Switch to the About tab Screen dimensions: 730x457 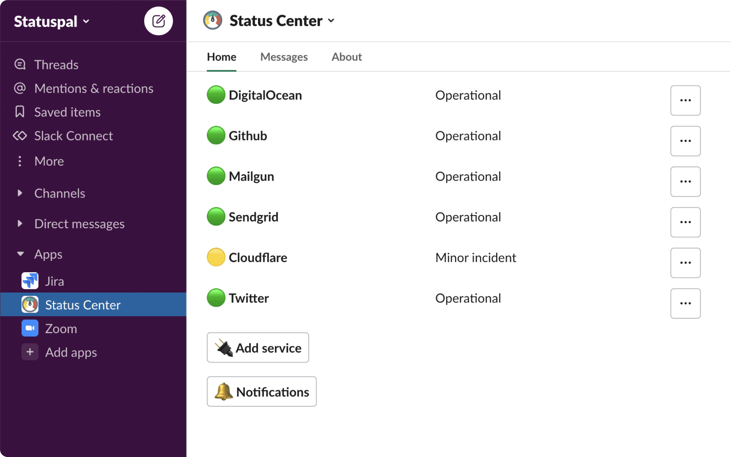tap(347, 57)
